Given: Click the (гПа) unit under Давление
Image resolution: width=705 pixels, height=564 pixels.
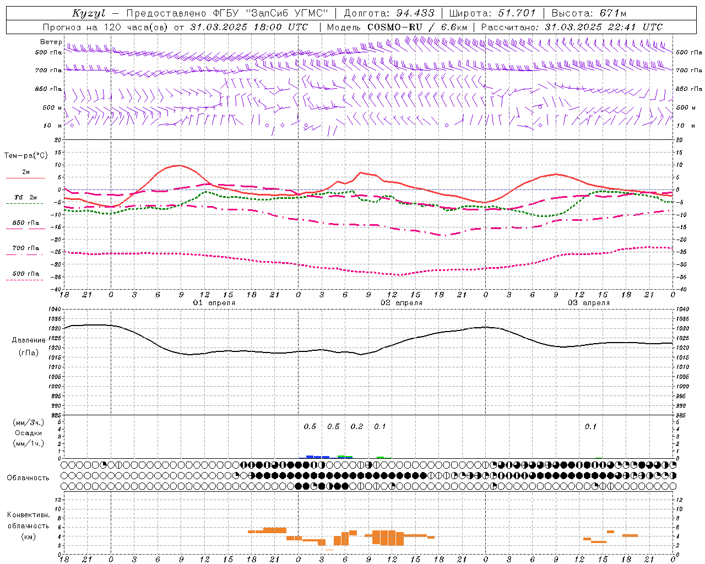Looking at the screenshot, I should (x=28, y=352).
